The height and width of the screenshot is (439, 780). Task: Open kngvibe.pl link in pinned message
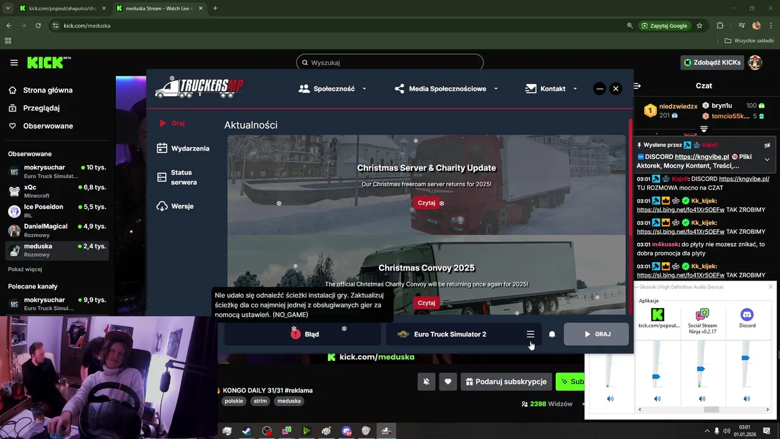click(x=701, y=157)
